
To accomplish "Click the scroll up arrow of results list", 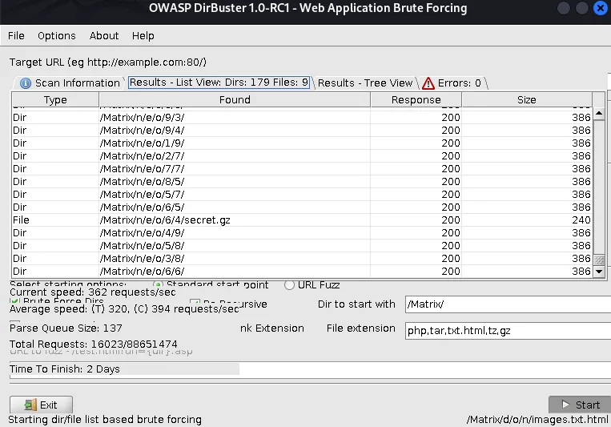I will pyautogui.click(x=599, y=114).
